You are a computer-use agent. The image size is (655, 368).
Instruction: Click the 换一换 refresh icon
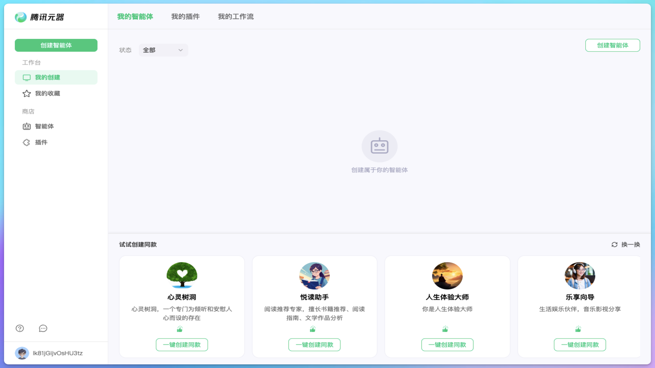(x=614, y=245)
